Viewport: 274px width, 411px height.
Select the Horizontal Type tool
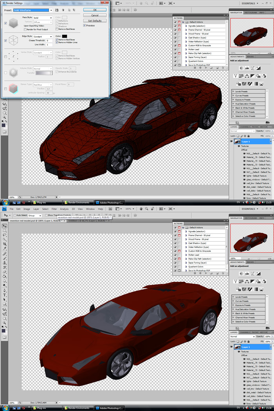(x=4, y=295)
